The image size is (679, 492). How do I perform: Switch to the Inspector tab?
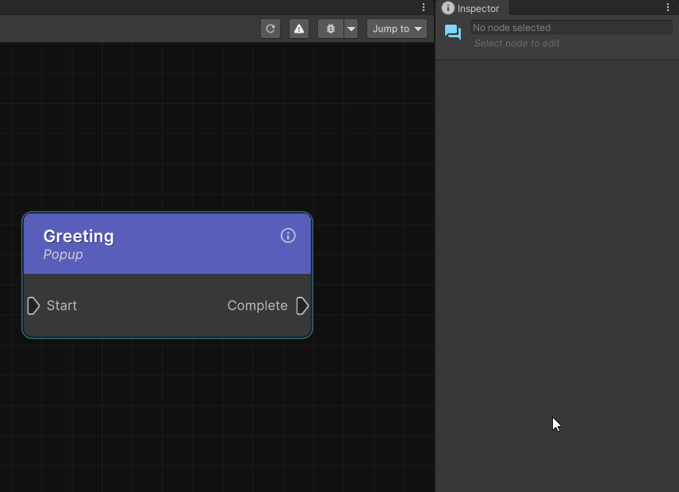click(x=471, y=8)
